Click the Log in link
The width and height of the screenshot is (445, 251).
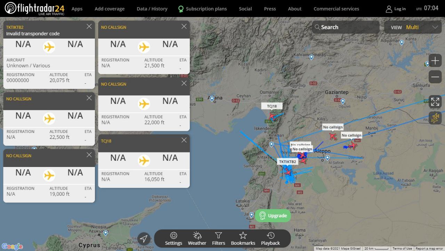(396, 9)
